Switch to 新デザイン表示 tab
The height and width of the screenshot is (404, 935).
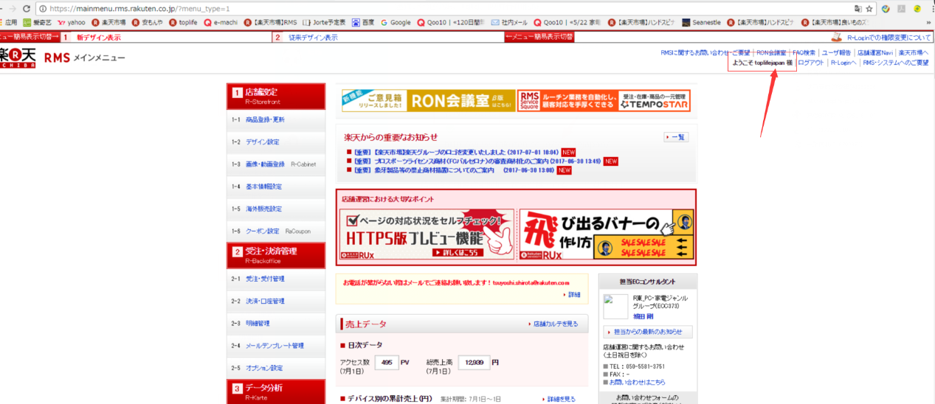[x=98, y=37]
